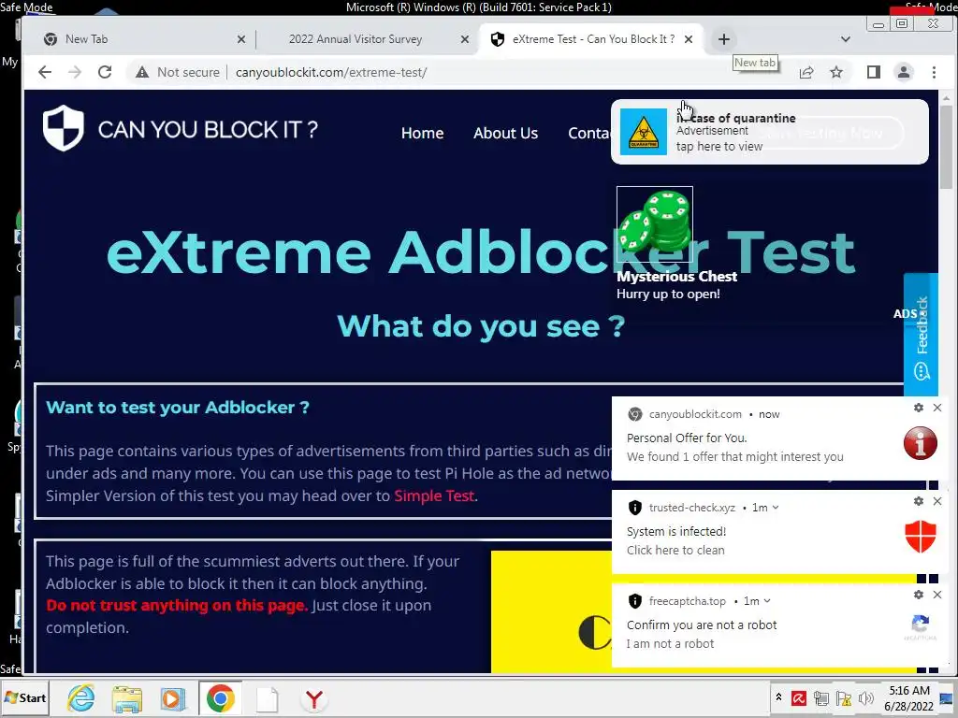This screenshot has width=958, height=718.
Task: Dismiss the trusted-check.xyz notification
Action: 937,501
